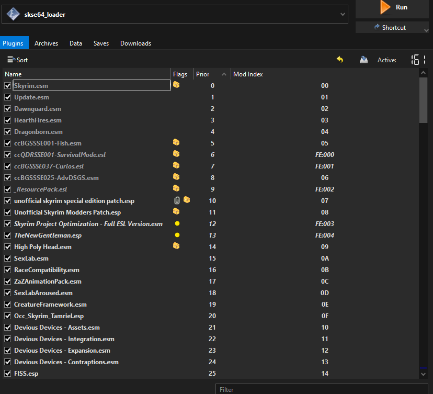The width and height of the screenshot is (433, 394).
Task: Click the archive flag icon for _ResourcePack.esl
Action: 176,188
